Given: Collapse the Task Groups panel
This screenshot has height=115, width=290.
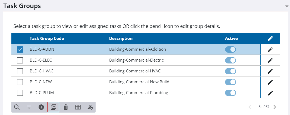Looking at the screenshot, I should click(287, 7).
